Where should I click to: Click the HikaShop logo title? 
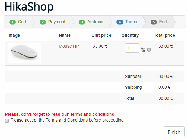(29, 7)
